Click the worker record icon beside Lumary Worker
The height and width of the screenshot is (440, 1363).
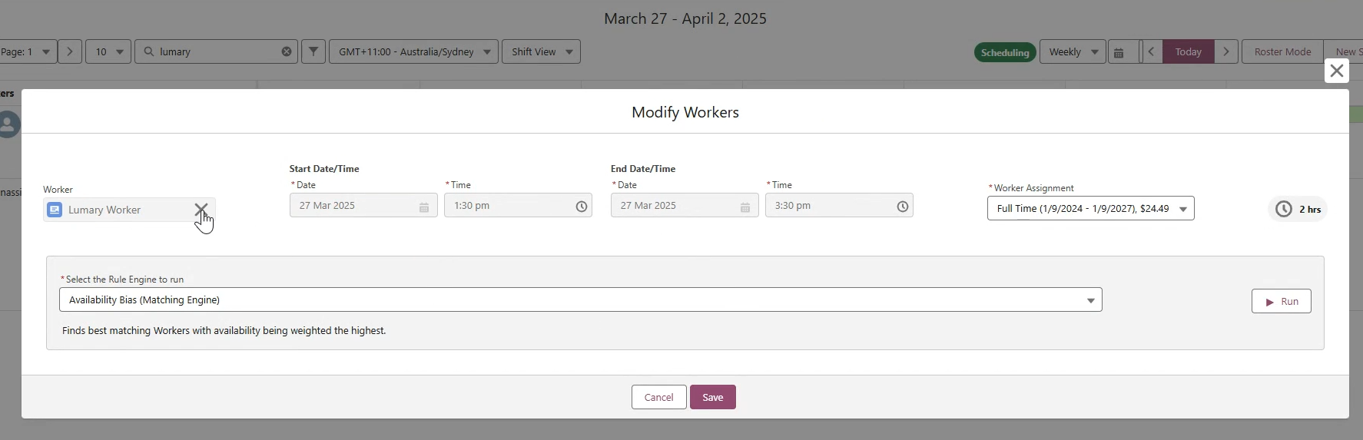pos(55,210)
